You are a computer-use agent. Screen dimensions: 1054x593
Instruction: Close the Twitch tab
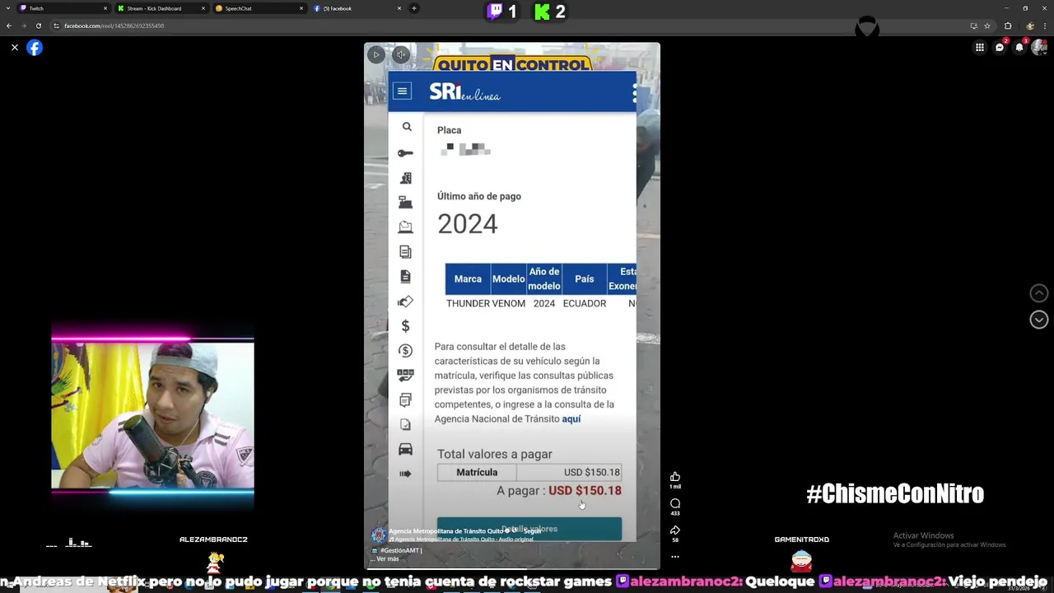(105, 8)
